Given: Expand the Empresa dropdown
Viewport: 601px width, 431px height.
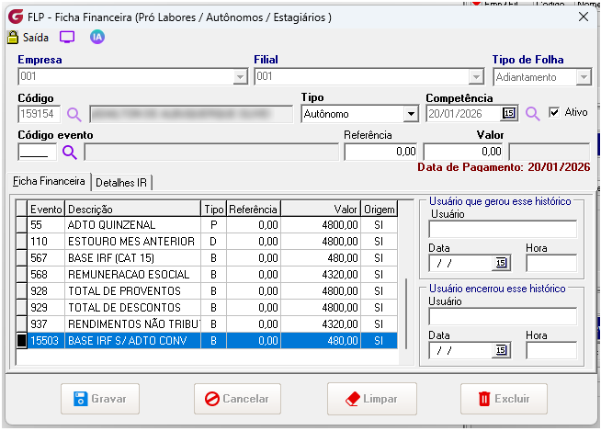Looking at the screenshot, I should point(240,76).
